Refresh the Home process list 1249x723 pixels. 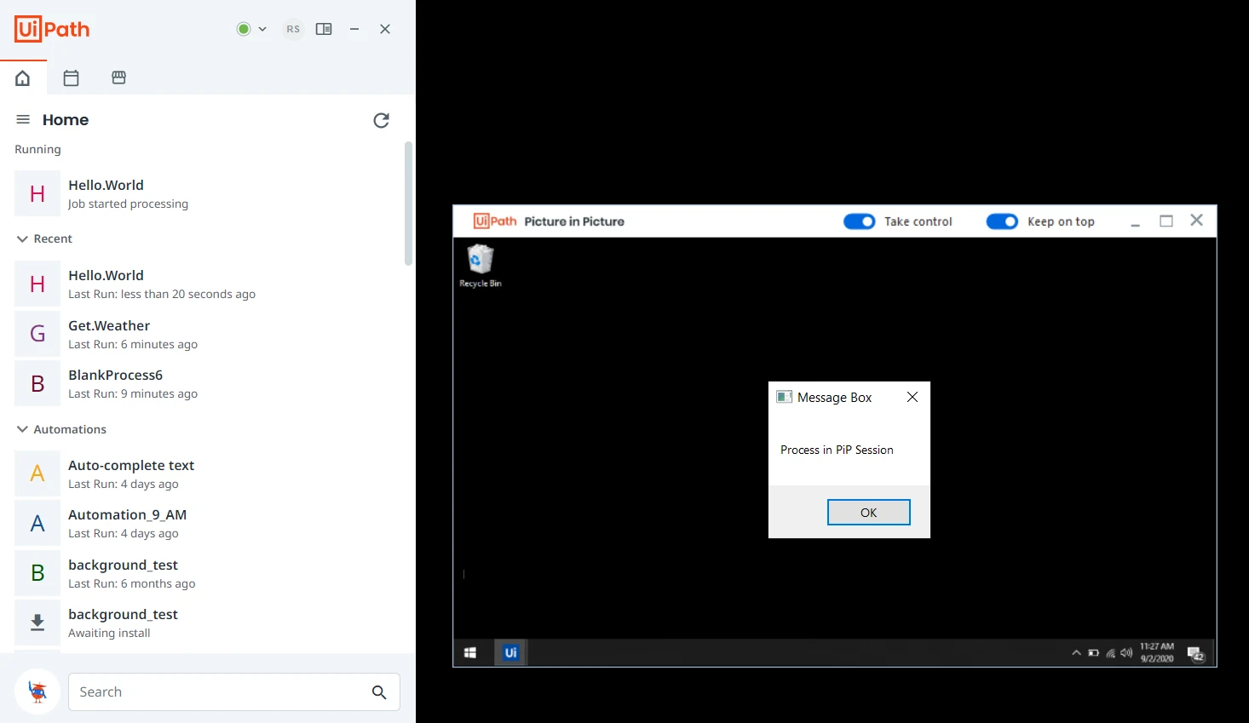coord(382,120)
